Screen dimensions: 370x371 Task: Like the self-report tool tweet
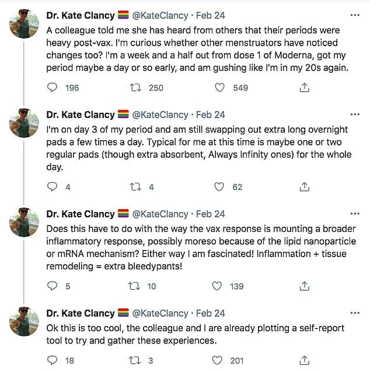tap(220, 360)
